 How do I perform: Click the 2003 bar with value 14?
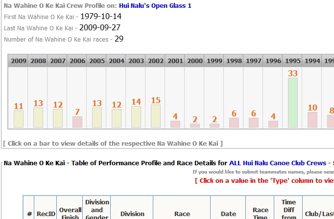click(x=136, y=117)
